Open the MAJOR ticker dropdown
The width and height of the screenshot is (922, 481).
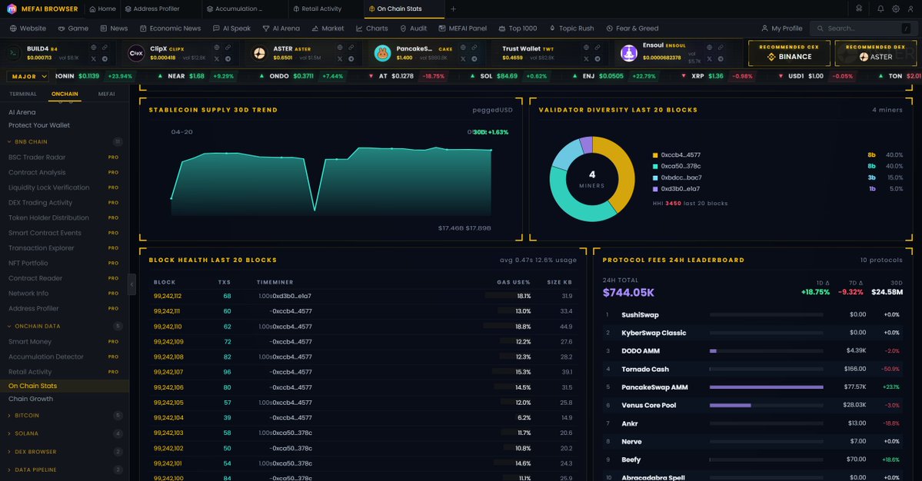pos(28,76)
